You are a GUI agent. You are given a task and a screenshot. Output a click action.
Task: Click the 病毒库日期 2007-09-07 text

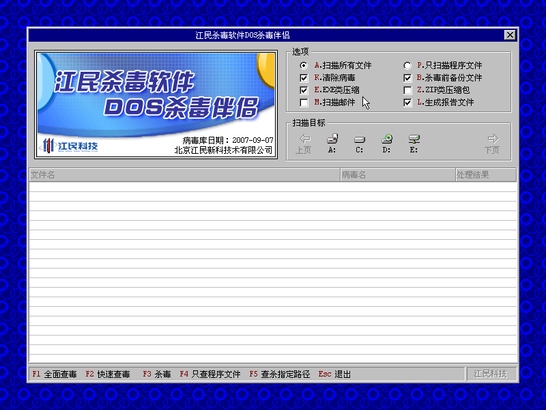point(228,140)
